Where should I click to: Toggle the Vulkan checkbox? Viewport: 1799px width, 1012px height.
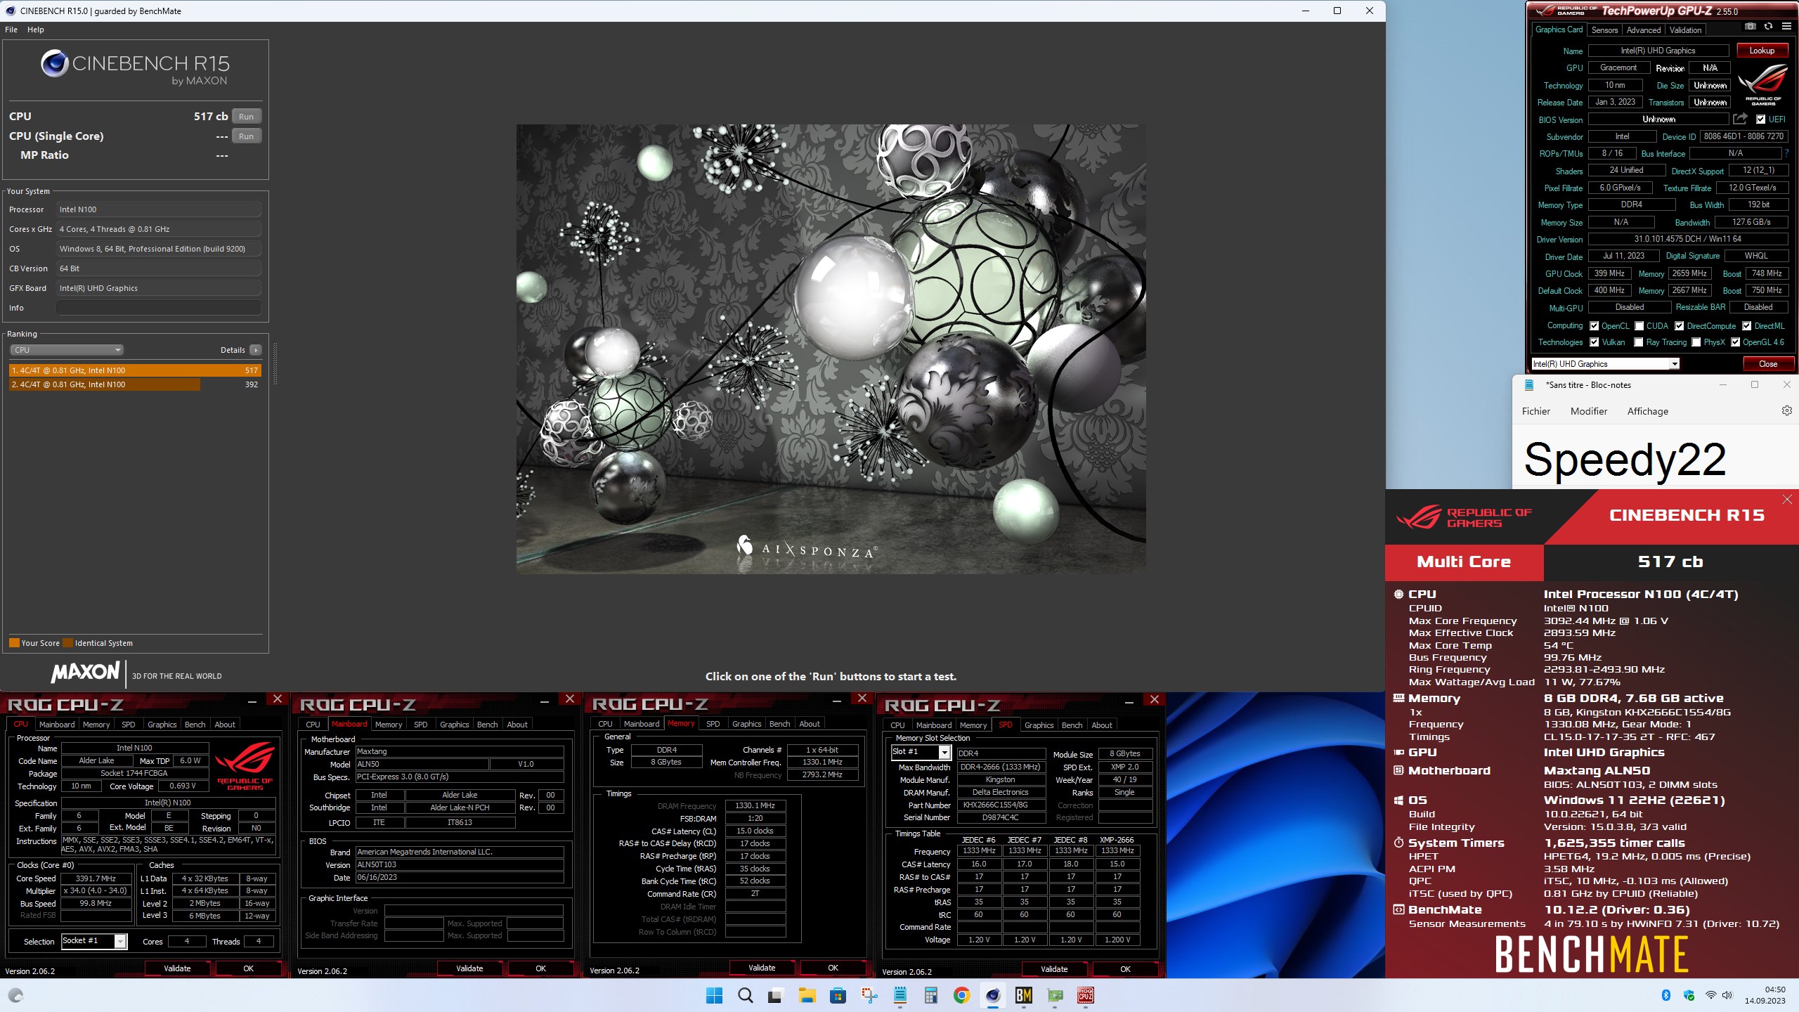click(1595, 342)
